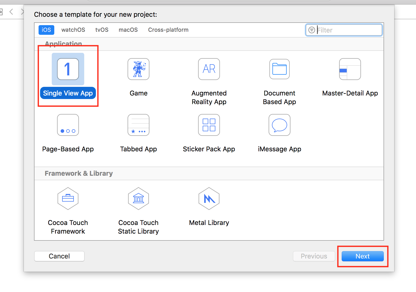Screen dimensions: 416x292
Task: Select the Single View App template
Action: click(68, 69)
